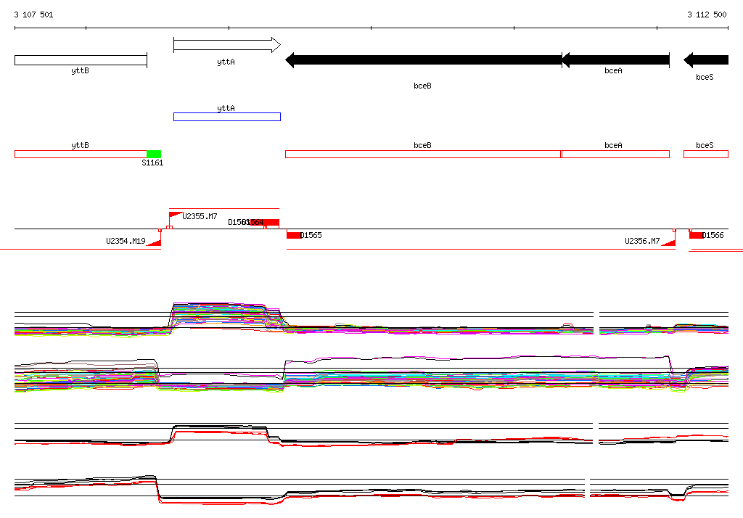Select the U2354.M19 red triangle marker
Screen dimensions: 743x518
pos(154,242)
